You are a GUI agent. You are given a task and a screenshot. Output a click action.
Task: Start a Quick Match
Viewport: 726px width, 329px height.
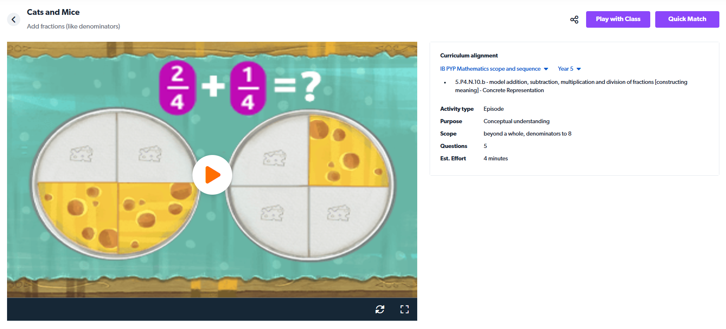[x=687, y=19]
